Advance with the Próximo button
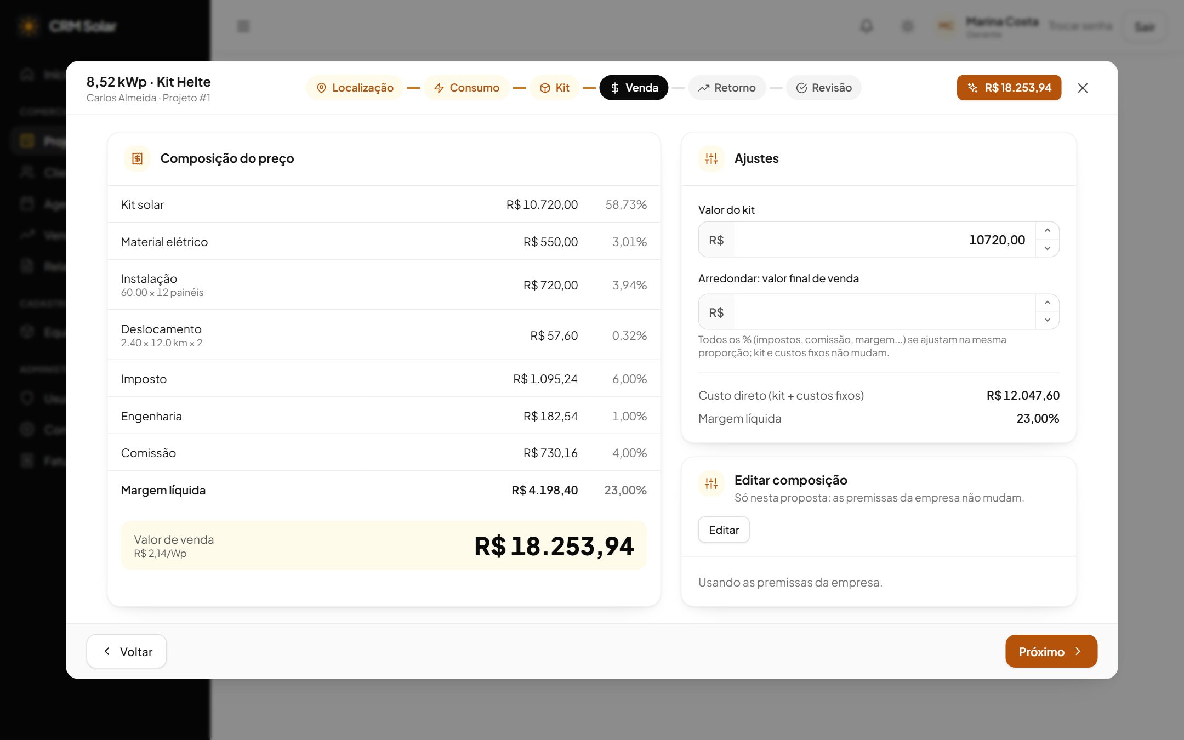1184x740 pixels. tap(1051, 651)
